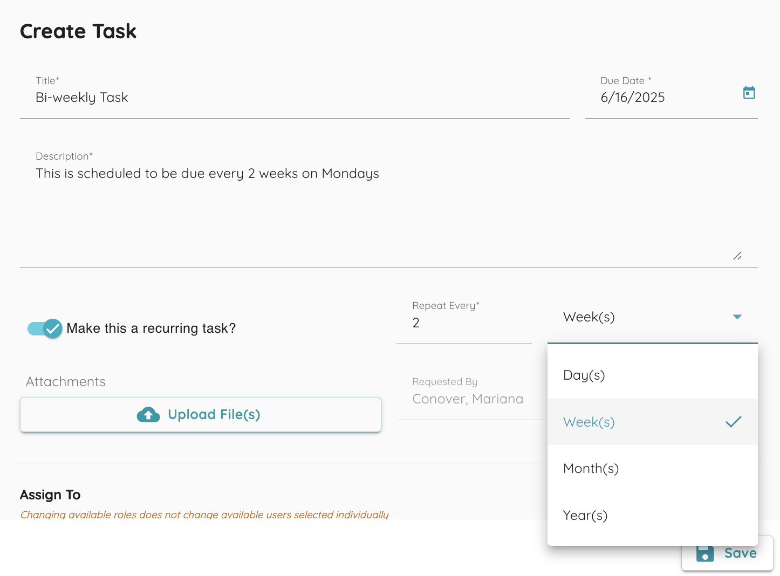Select Week(s) from the interval list
Viewport: 780px width, 576px height.
(x=653, y=422)
